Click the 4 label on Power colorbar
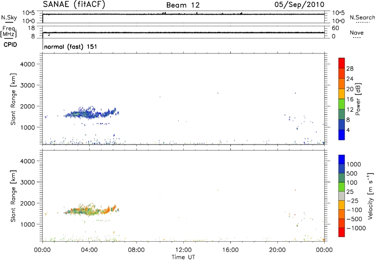Image resolution: width=375 pixels, height=260 pixels. [x=348, y=130]
